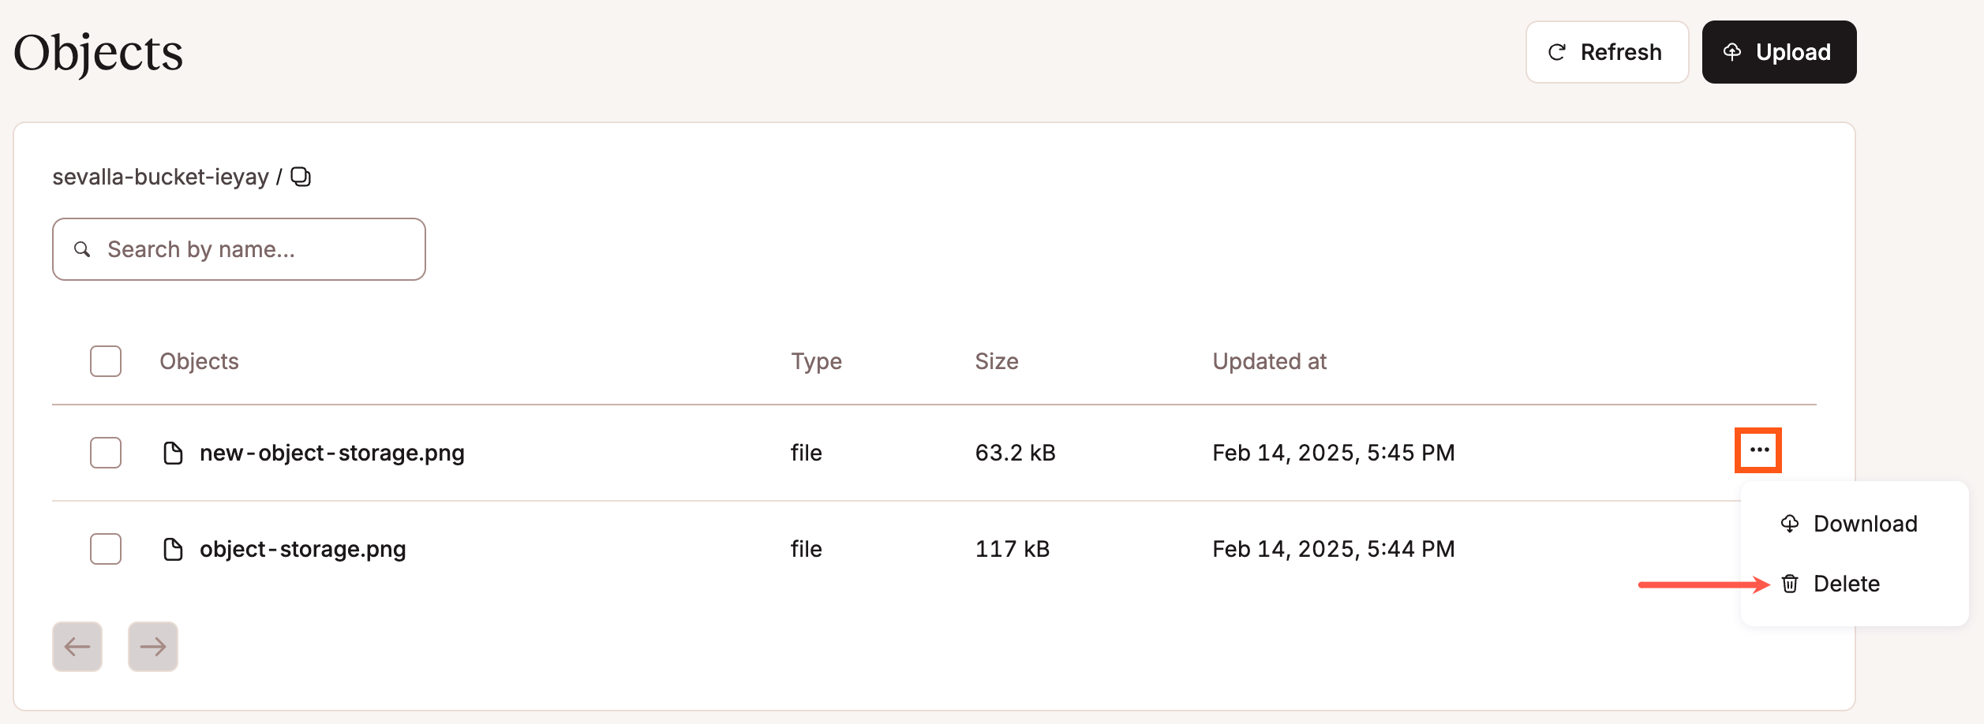Viewport: 1984px width, 724px height.
Task: Click inside the Search by name field
Action: click(237, 249)
